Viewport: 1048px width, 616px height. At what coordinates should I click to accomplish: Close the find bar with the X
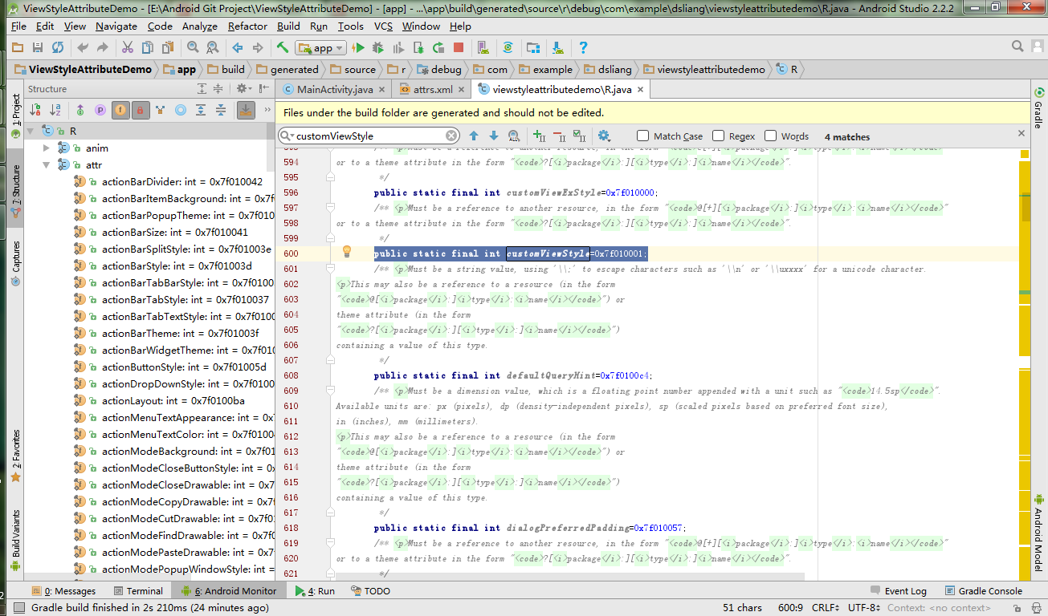click(1021, 133)
